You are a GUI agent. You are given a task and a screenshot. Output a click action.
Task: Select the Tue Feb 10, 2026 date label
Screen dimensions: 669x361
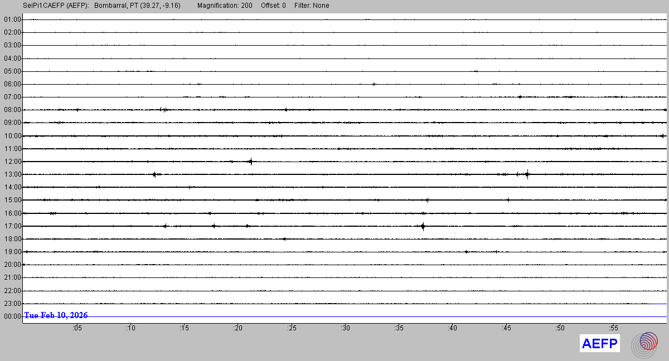pyautogui.click(x=56, y=315)
